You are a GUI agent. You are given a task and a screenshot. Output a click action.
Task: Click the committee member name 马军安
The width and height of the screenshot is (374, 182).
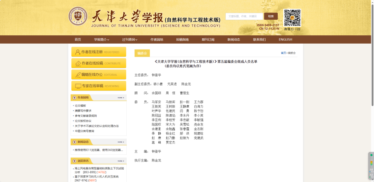(x=157, y=102)
